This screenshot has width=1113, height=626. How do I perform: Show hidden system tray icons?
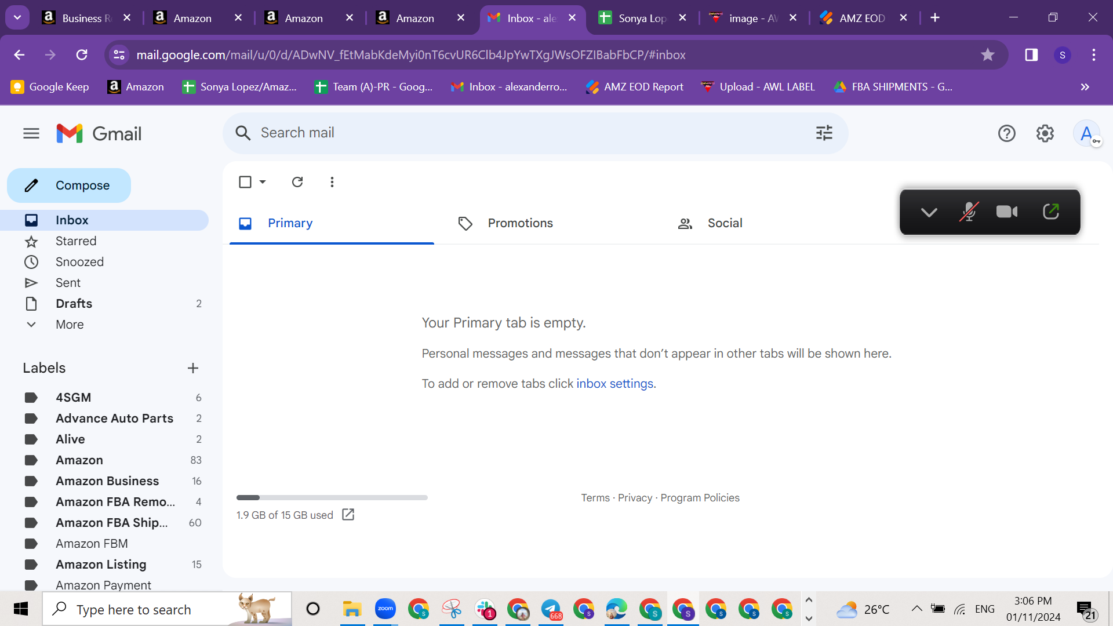(916, 609)
